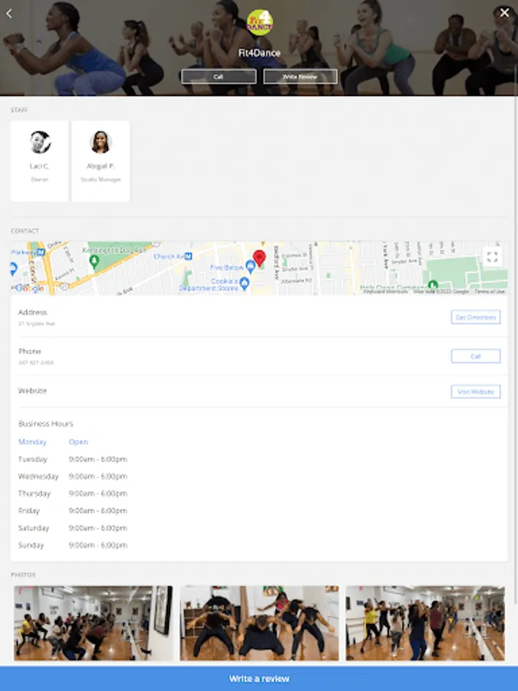This screenshot has height=691, width=518.
Task: Call the studio from header button
Action: pyautogui.click(x=219, y=76)
